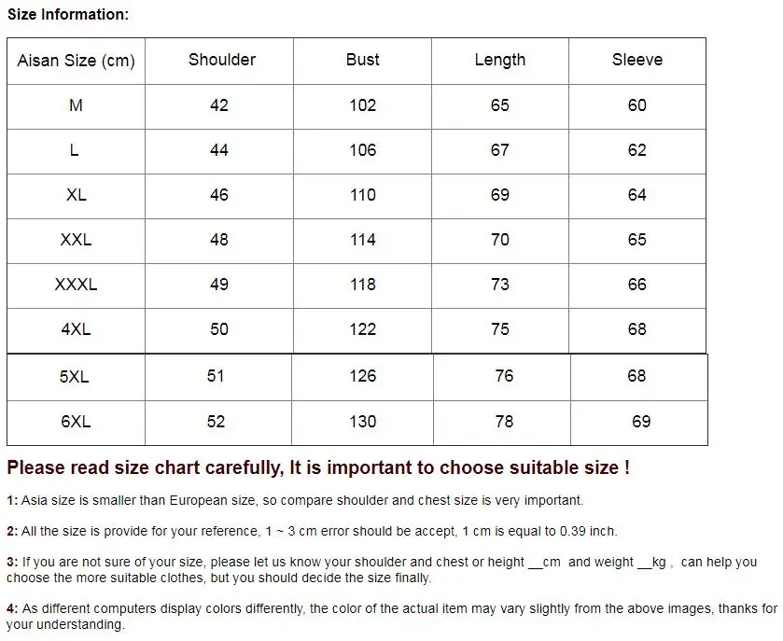Select shoulder value 44 in the L row
Image resolution: width=783 pixels, height=641 pixels.
tap(219, 150)
